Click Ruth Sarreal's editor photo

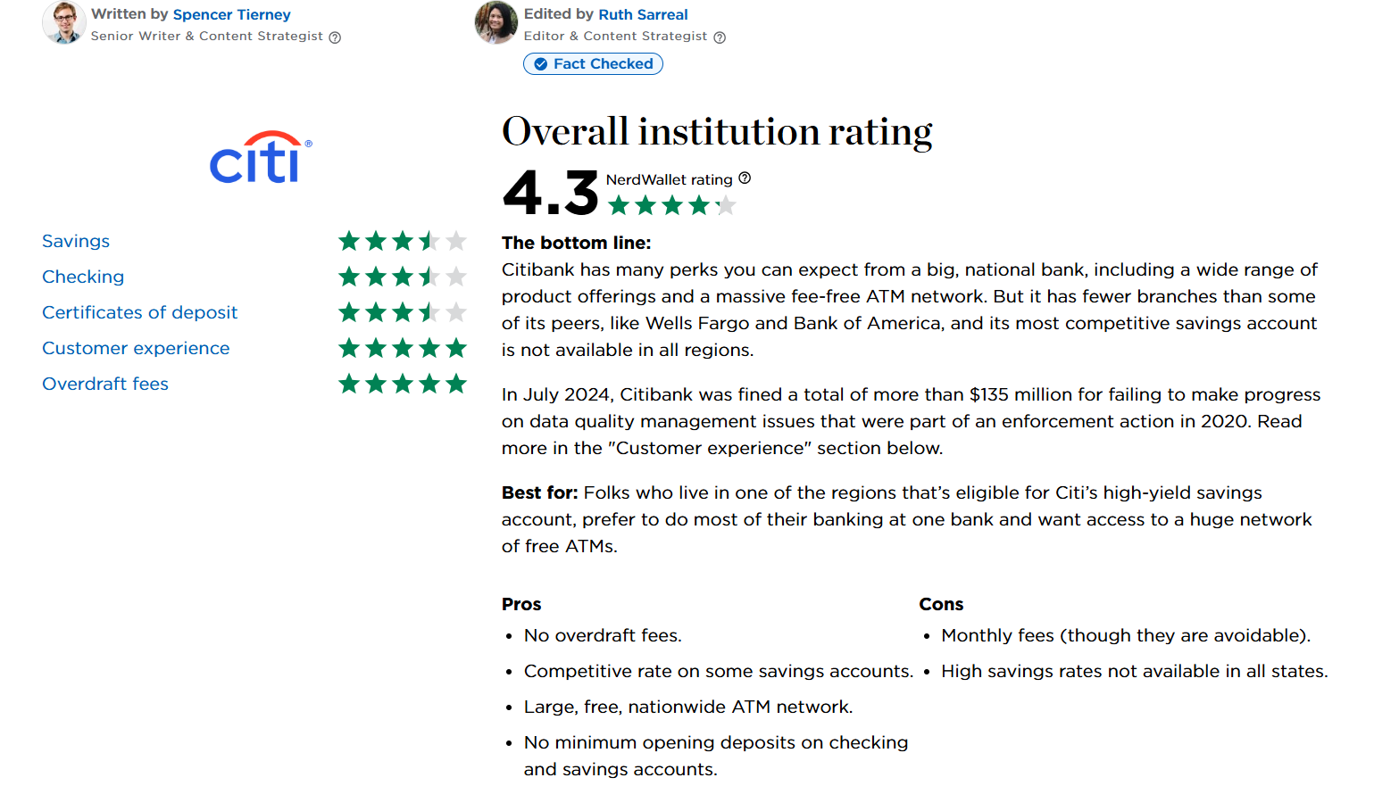click(x=496, y=22)
